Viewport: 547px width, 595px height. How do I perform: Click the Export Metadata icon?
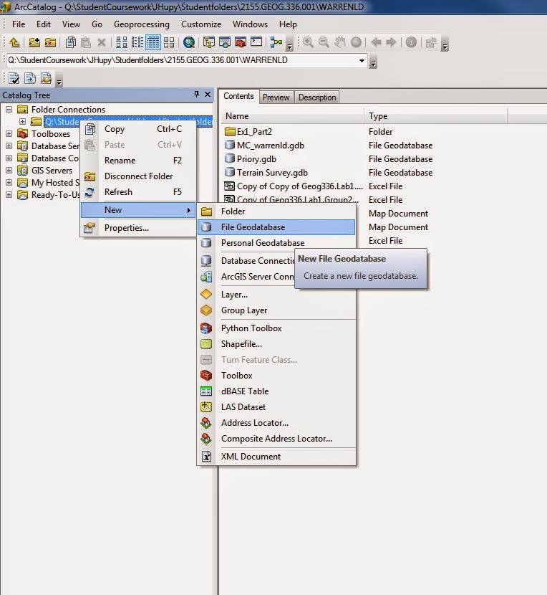point(46,78)
